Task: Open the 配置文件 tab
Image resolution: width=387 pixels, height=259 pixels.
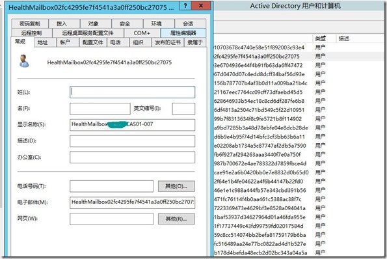Action: (x=93, y=42)
